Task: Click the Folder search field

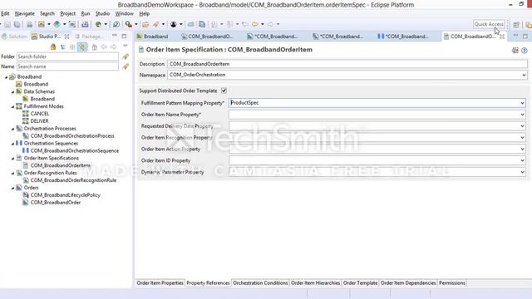Action: (67, 56)
